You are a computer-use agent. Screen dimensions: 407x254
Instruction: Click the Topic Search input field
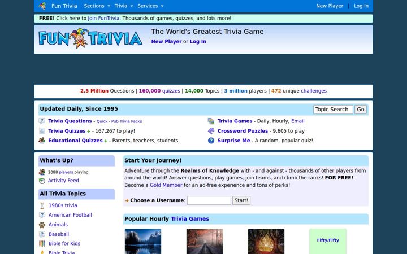pos(333,110)
